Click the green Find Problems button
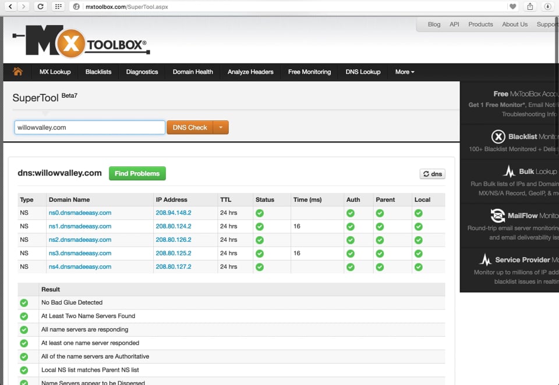This screenshot has height=385, width=559. (137, 173)
